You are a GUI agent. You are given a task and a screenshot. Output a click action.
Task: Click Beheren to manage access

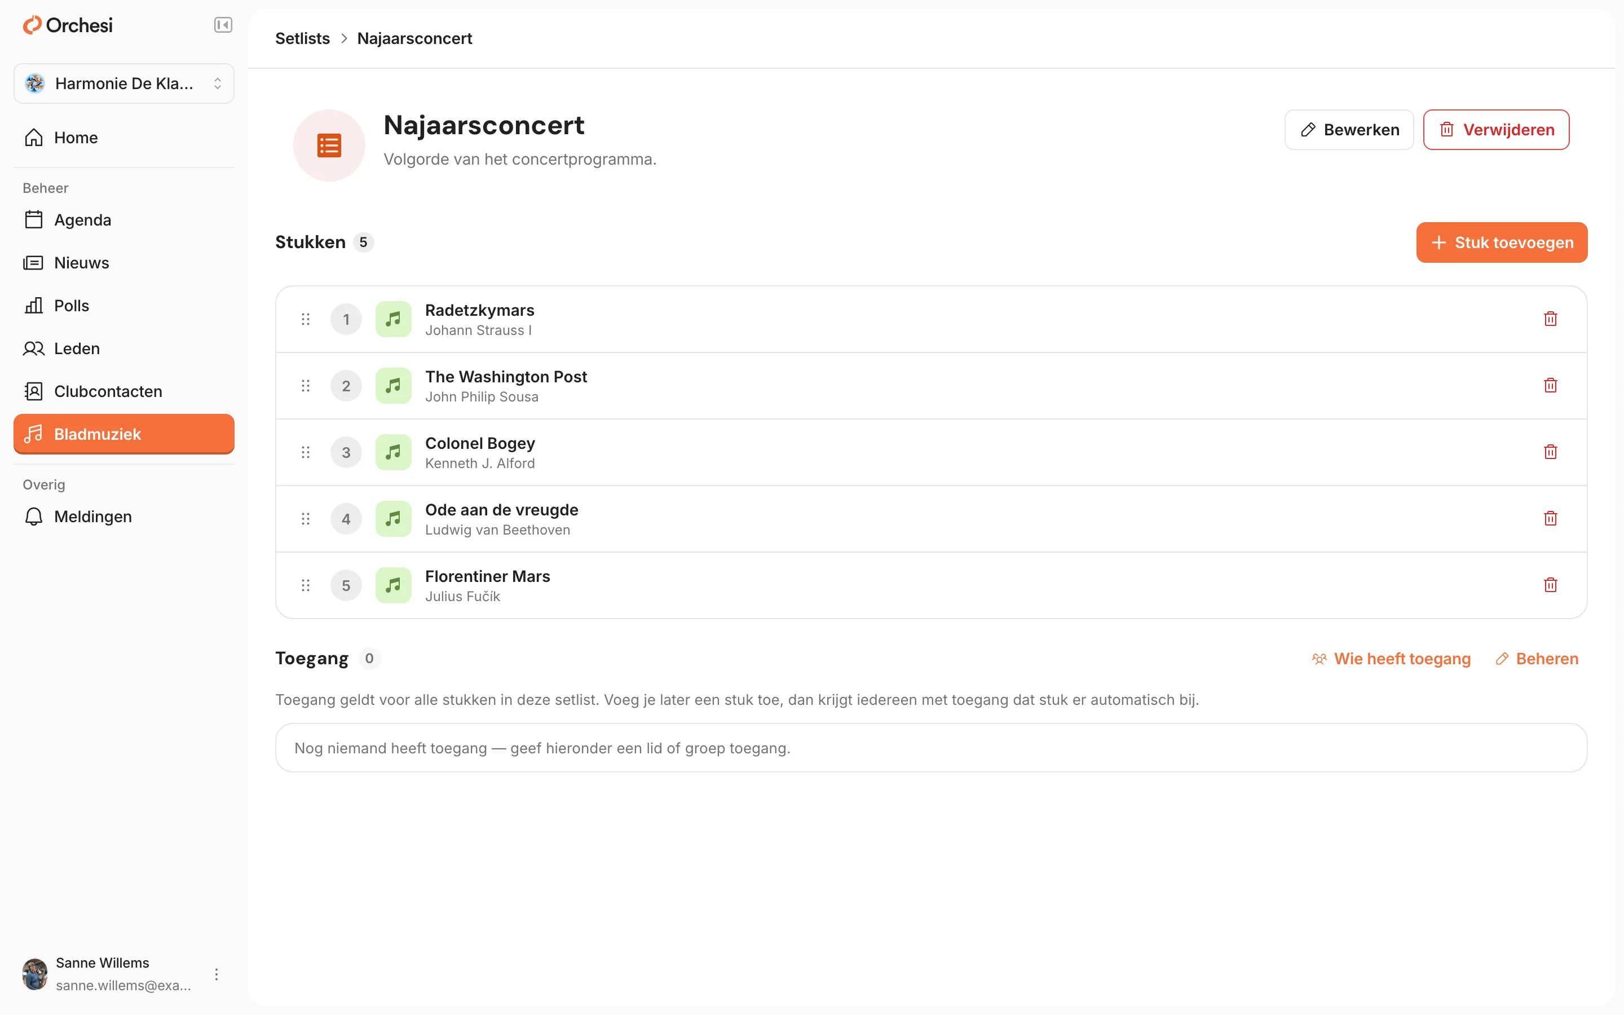1537,659
